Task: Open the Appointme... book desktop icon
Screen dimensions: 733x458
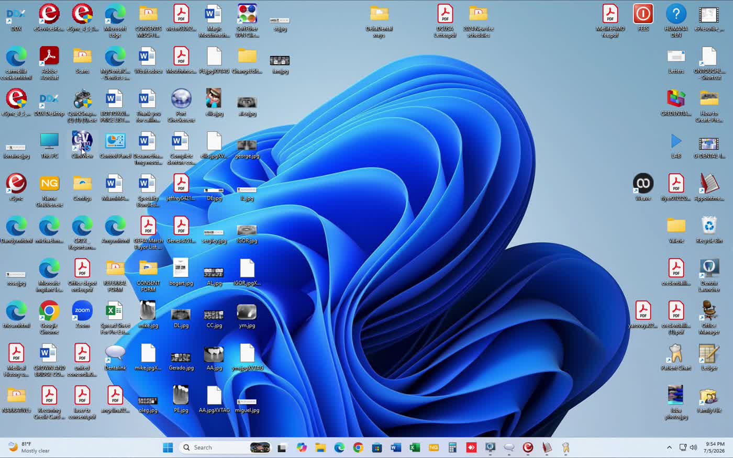Action: tap(709, 187)
